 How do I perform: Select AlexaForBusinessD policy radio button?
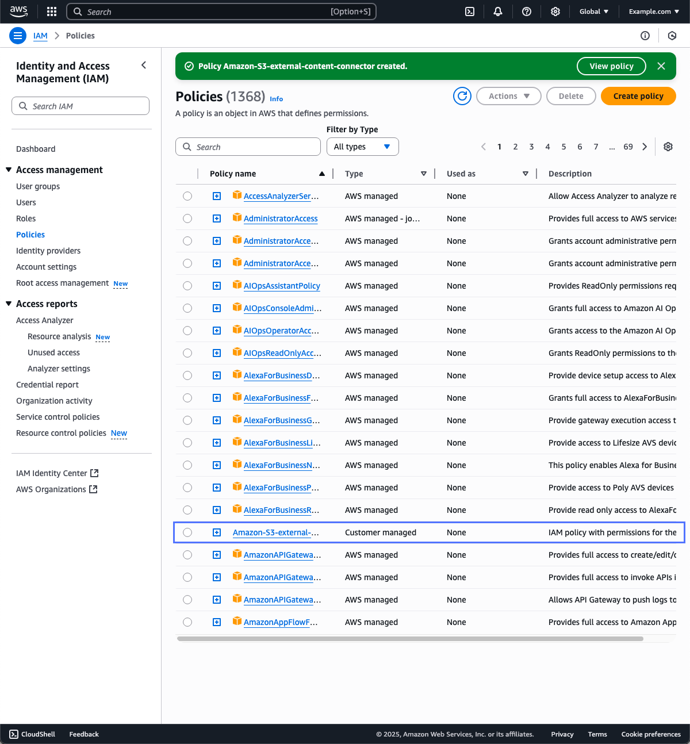point(187,375)
